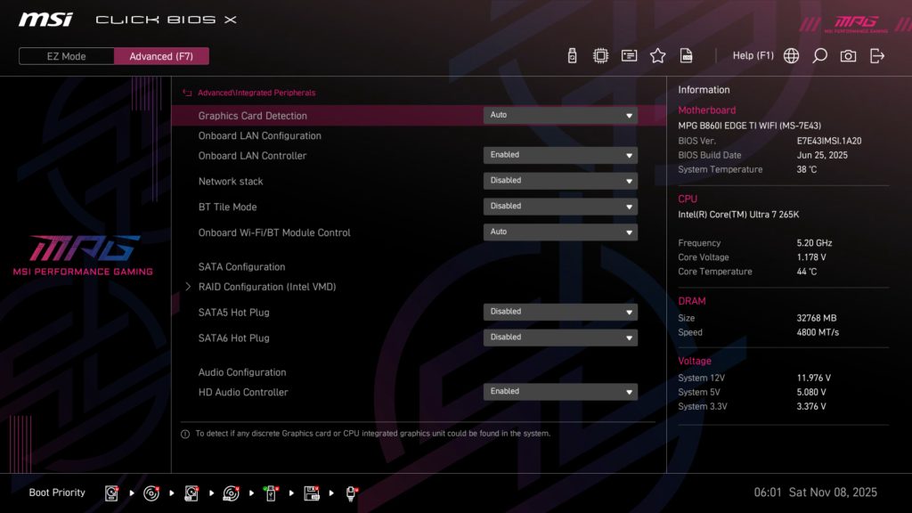Open the hardware CPU info icon

tap(600, 55)
